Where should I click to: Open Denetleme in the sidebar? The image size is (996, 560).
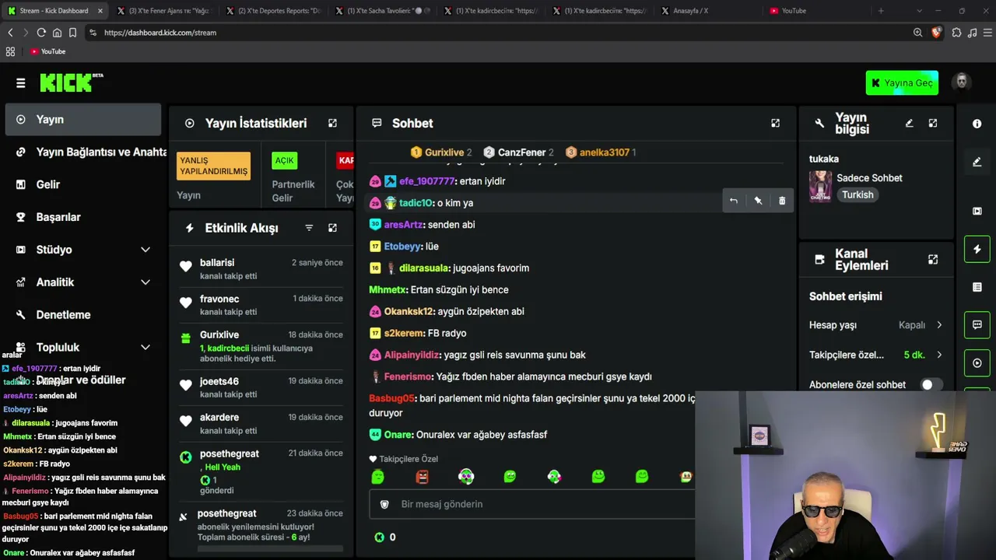click(x=83, y=315)
